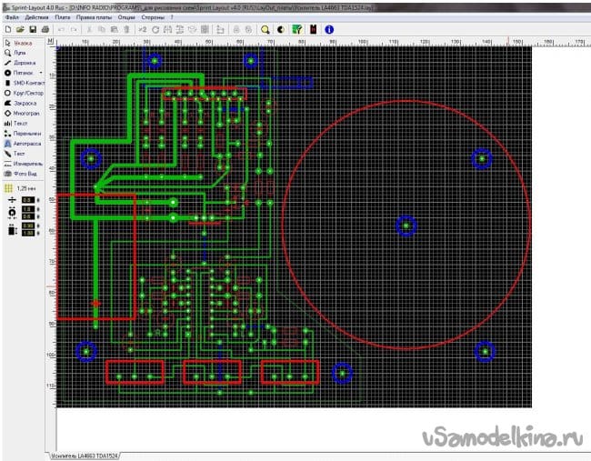Image resolution: width=591 pixels, height=461 pixels.
Task: Start the Автотрасса autoroute tool
Action: [x=25, y=143]
